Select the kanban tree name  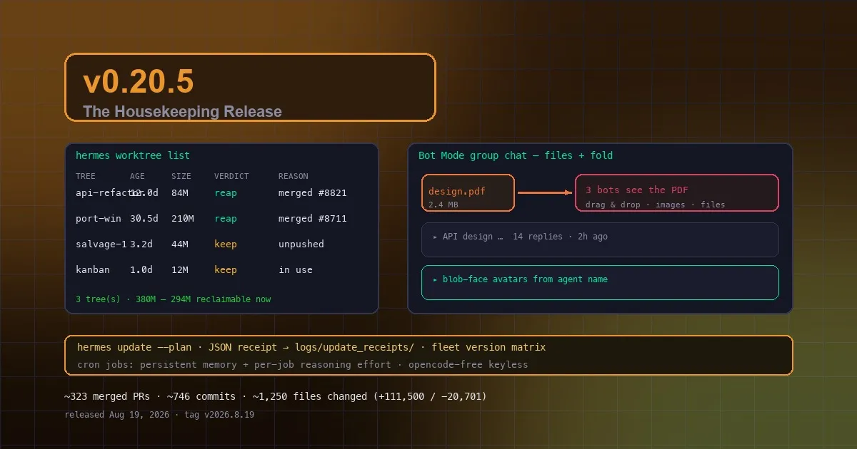pos(93,270)
